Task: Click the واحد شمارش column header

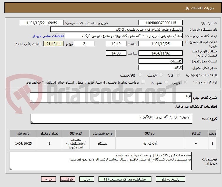Action: pos(103,133)
